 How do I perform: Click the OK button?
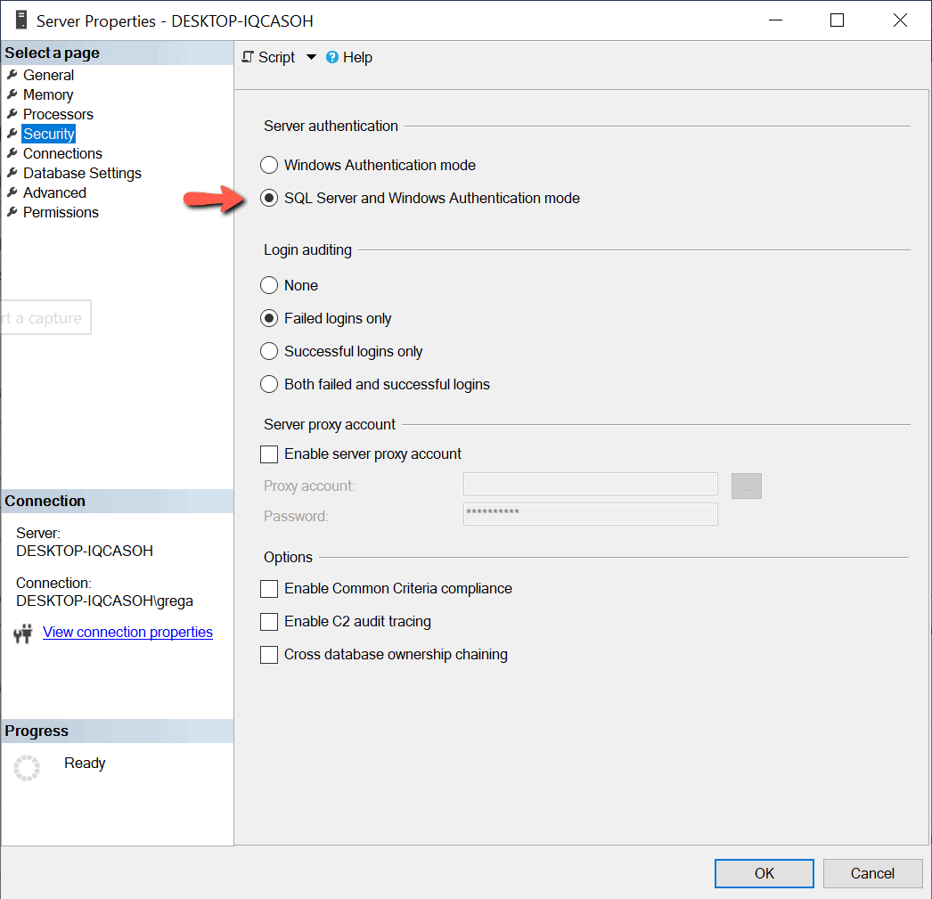point(764,873)
